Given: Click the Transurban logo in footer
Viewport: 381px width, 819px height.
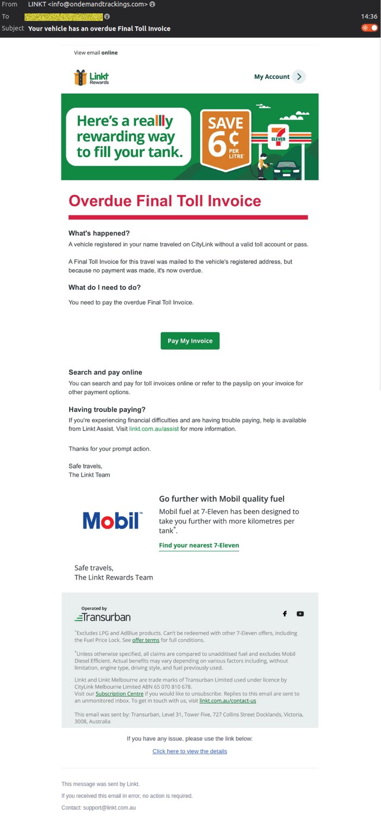Looking at the screenshot, I should (102, 614).
